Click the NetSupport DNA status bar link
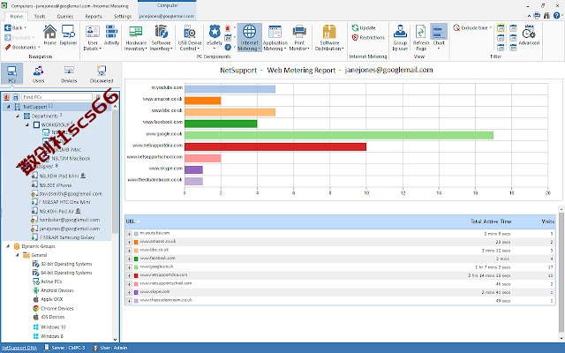Image resolution: width=565 pixels, height=353 pixels. pyautogui.click(x=19, y=348)
